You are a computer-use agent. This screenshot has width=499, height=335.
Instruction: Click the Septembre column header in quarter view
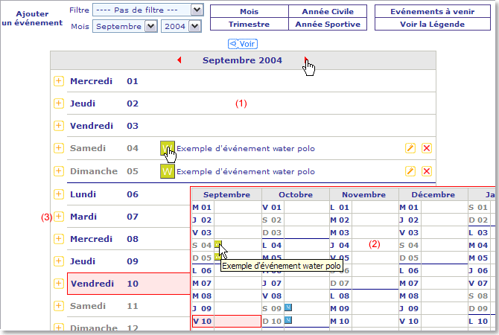pos(226,195)
